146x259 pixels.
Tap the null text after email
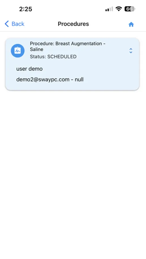click(79, 79)
